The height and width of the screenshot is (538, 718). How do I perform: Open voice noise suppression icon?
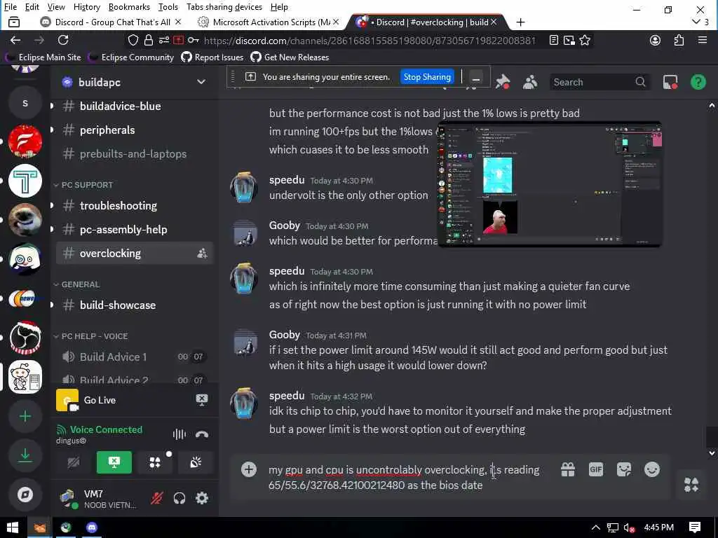point(179,434)
